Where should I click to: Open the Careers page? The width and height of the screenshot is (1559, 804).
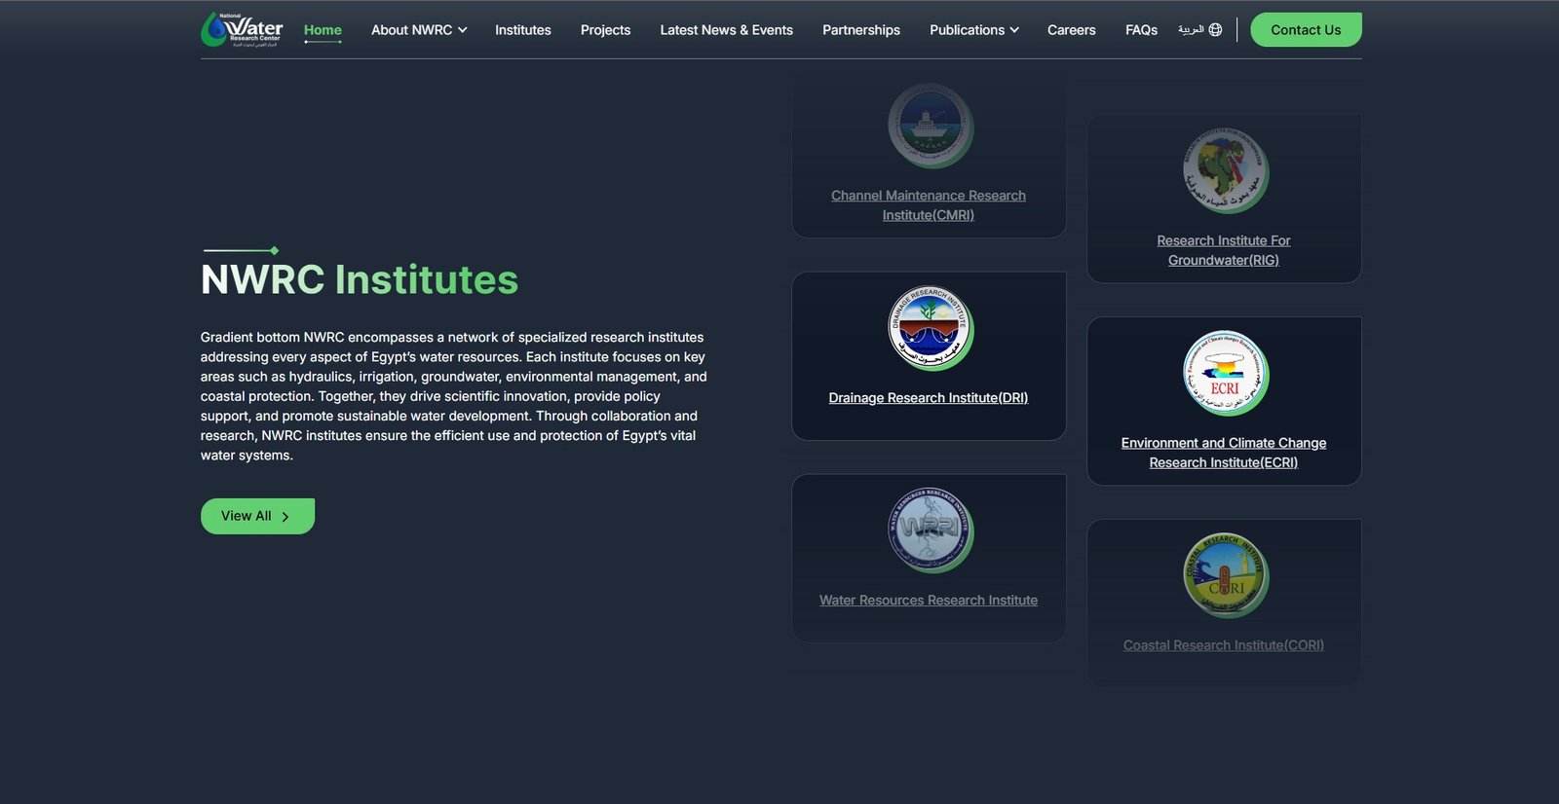coord(1071,30)
